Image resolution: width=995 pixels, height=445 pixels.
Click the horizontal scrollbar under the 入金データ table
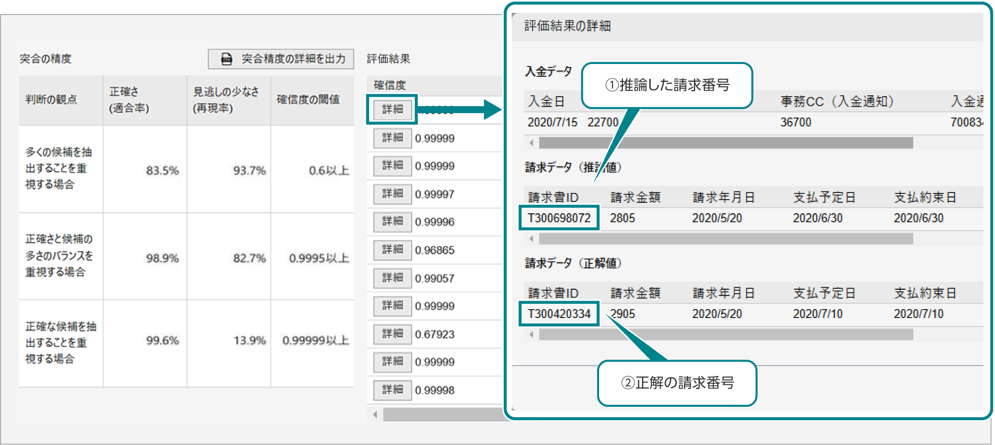point(726,143)
